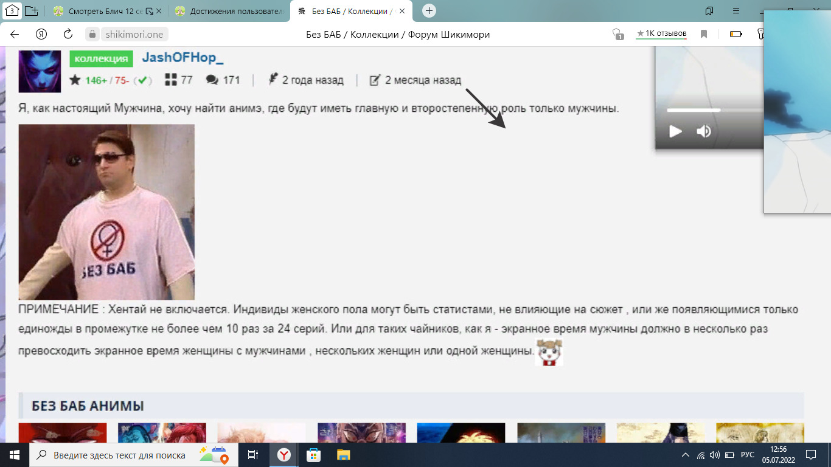
Task: Open the browser hamburger menu
Action: pyautogui.click(x=736, y=11)
